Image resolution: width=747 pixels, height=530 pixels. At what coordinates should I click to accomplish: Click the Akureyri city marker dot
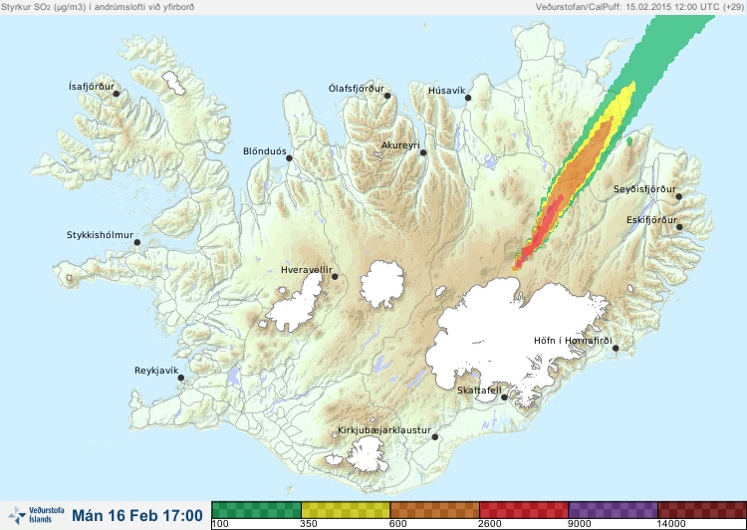point(423,152)
